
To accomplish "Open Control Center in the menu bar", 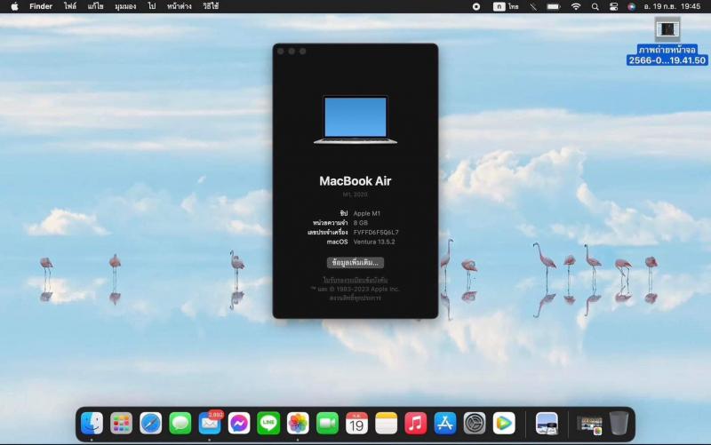I will click(x=613, y=6).
